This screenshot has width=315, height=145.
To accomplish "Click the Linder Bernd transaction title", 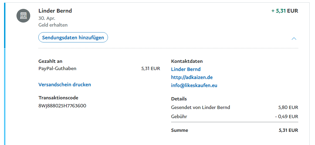I will click(55, 11).
